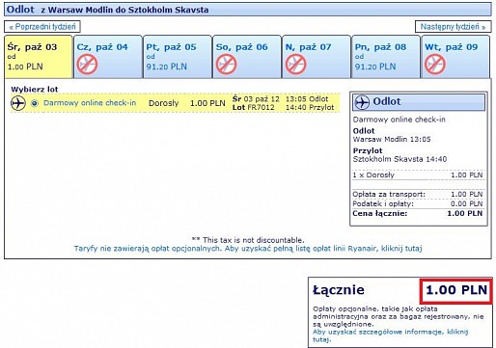Click Darmowy online check-in in flight row

(x=90, y=103)
